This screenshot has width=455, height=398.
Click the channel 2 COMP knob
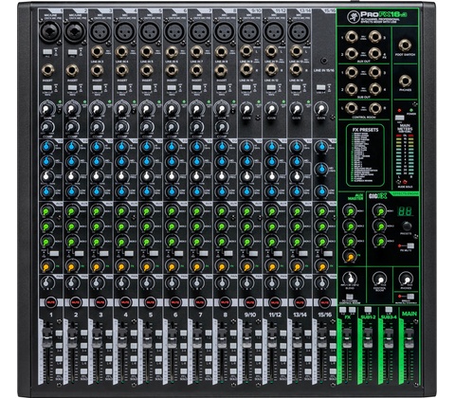pyautogui.click(x=72, y=127)
